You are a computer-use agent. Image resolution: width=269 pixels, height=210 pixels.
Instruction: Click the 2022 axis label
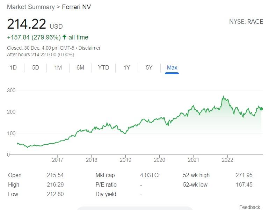point(227,160)
